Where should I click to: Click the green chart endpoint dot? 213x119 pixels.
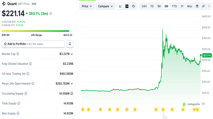[201, 55]
